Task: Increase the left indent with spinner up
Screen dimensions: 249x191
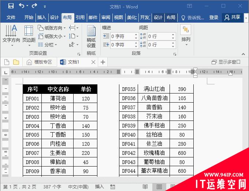Action: pyautogui.click(x=136, y=35)
